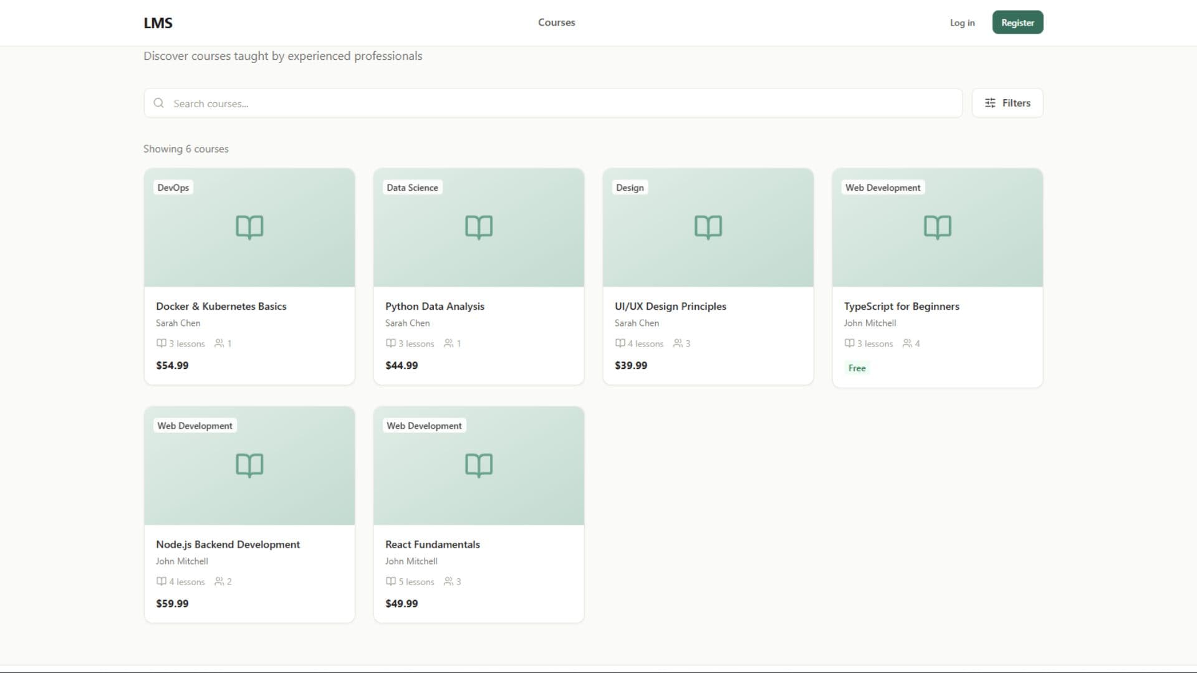Click the $54.99 price
Viewport: 1197px width, 673px height.
172,366
